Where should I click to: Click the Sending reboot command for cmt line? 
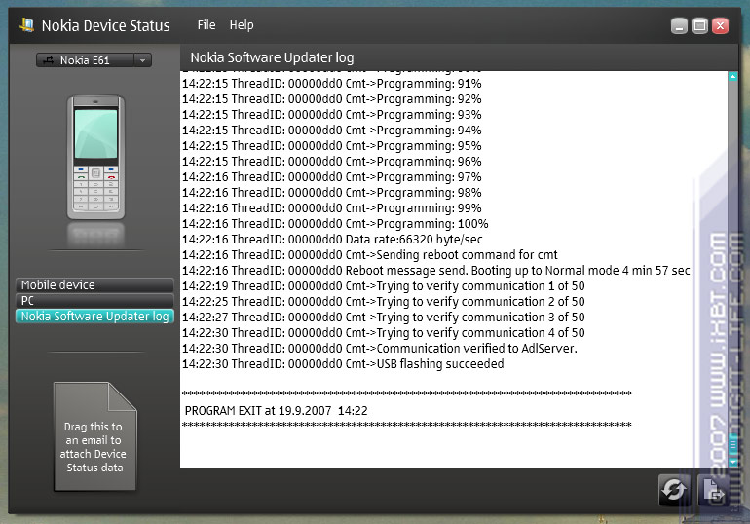point(370,255)
